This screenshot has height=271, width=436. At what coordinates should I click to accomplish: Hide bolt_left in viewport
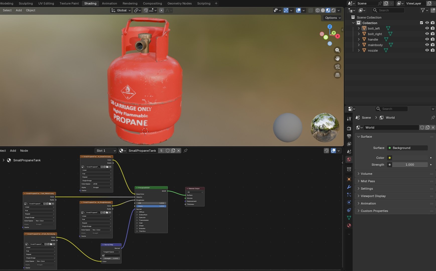pos(427,28)
